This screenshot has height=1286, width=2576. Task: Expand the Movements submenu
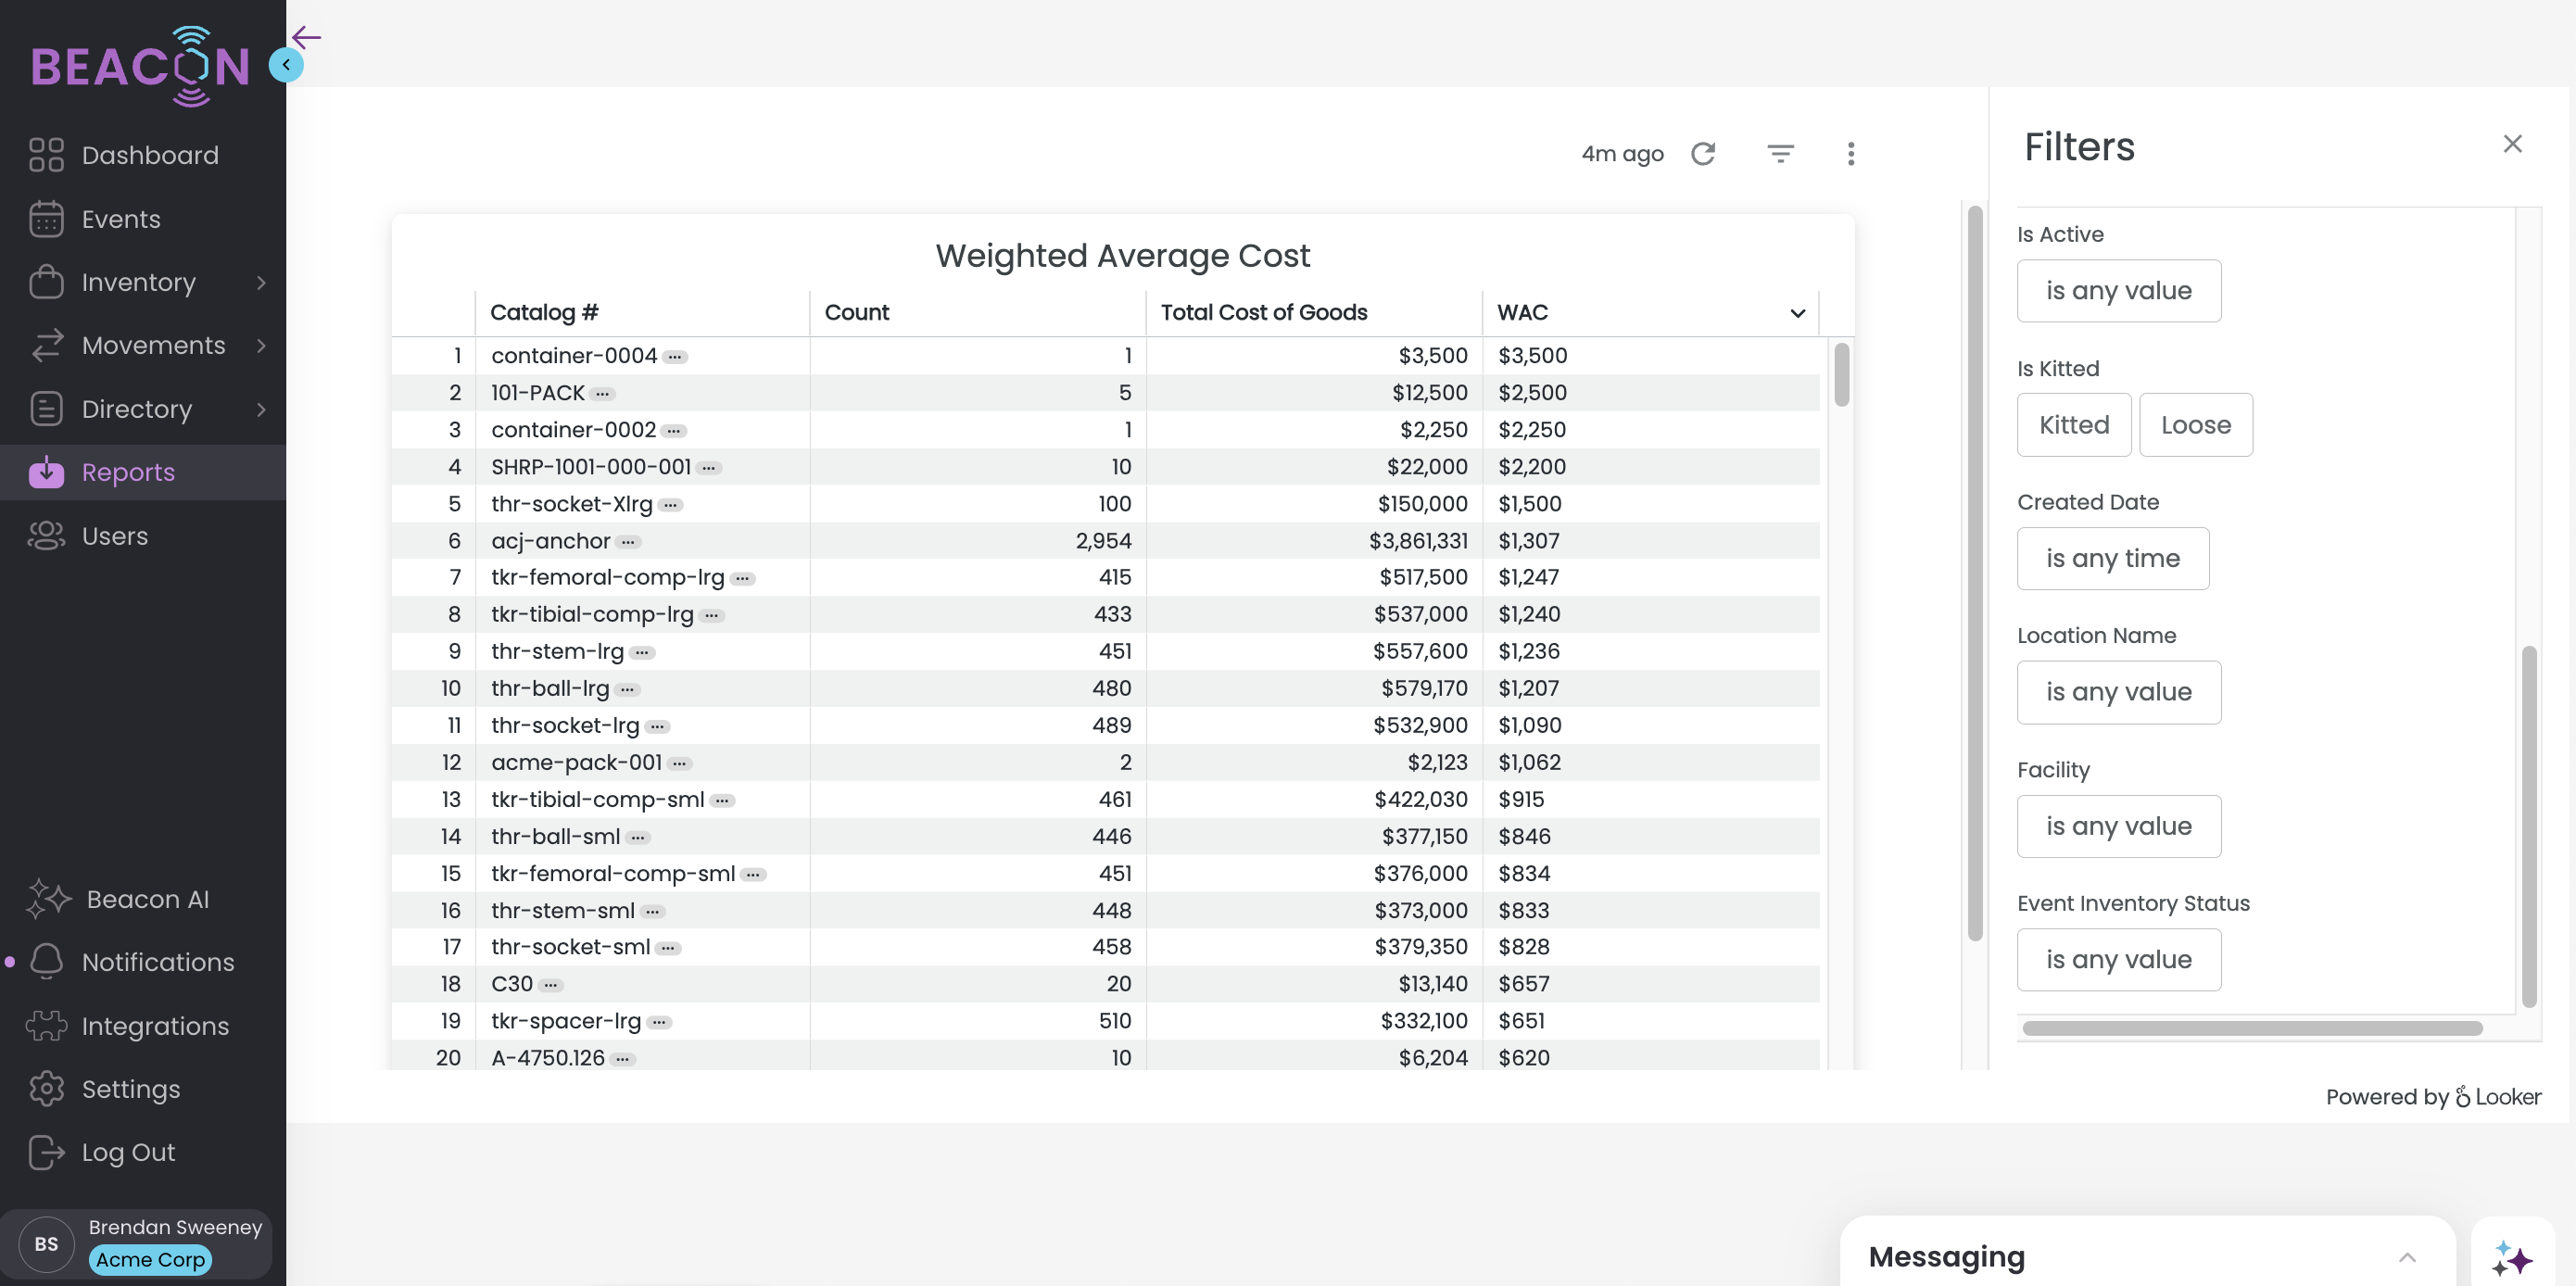point(261,346)
